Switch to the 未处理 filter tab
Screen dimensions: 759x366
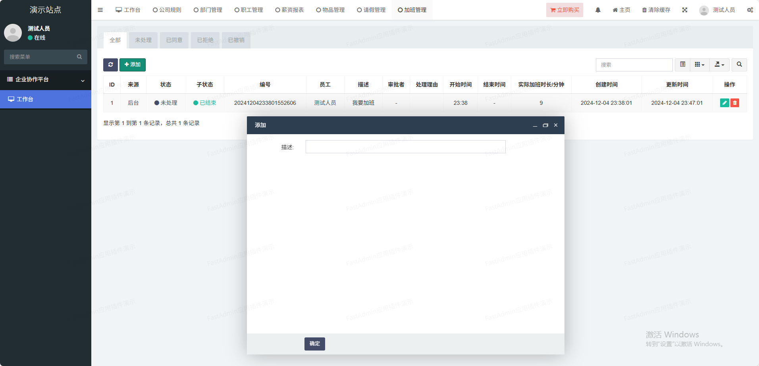[x=143, y=40]
